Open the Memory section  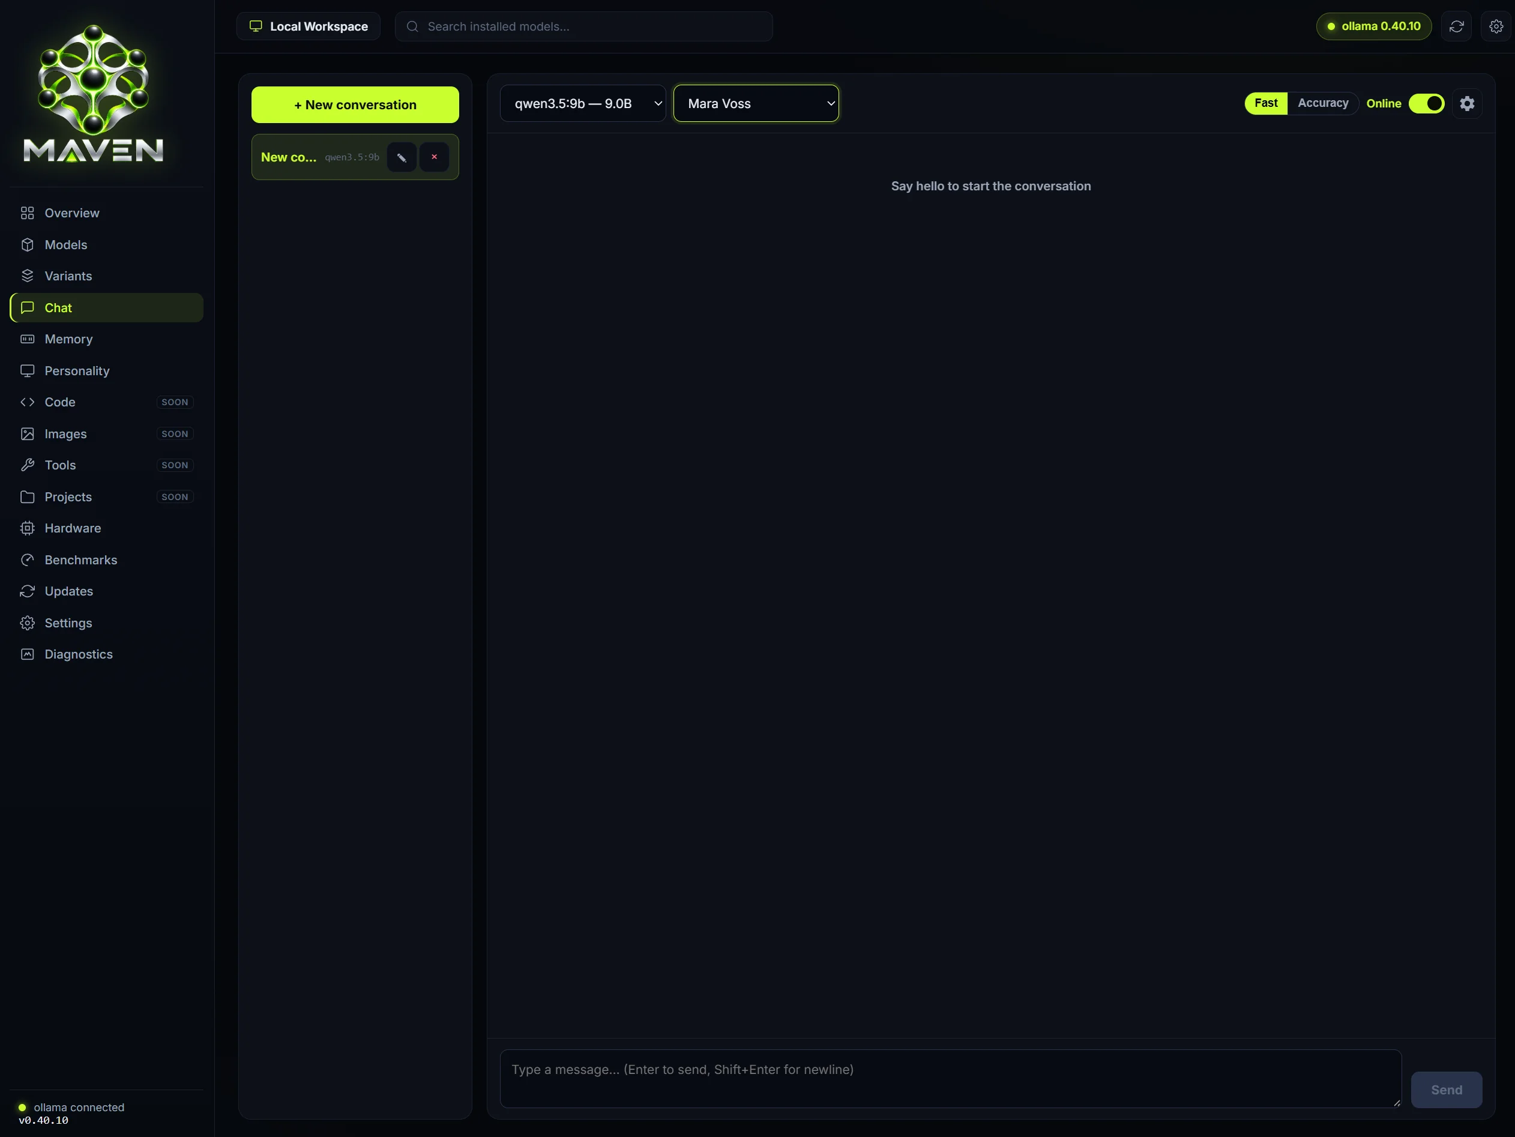click(106, 339)
